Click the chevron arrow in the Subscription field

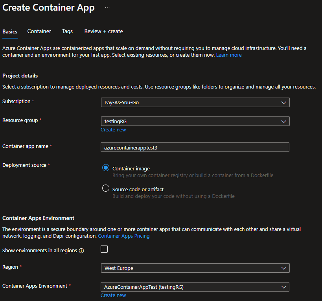[x=284, y=102]
